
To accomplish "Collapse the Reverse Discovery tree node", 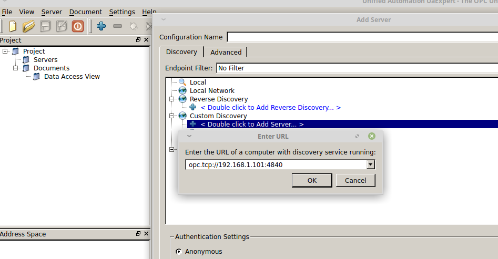I will pyautogui.click(x=171, y=99).
